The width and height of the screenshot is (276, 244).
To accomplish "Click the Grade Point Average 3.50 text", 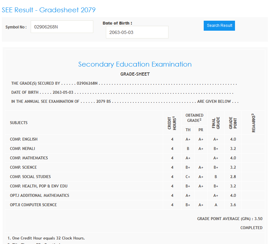I will tap(230, 219).
